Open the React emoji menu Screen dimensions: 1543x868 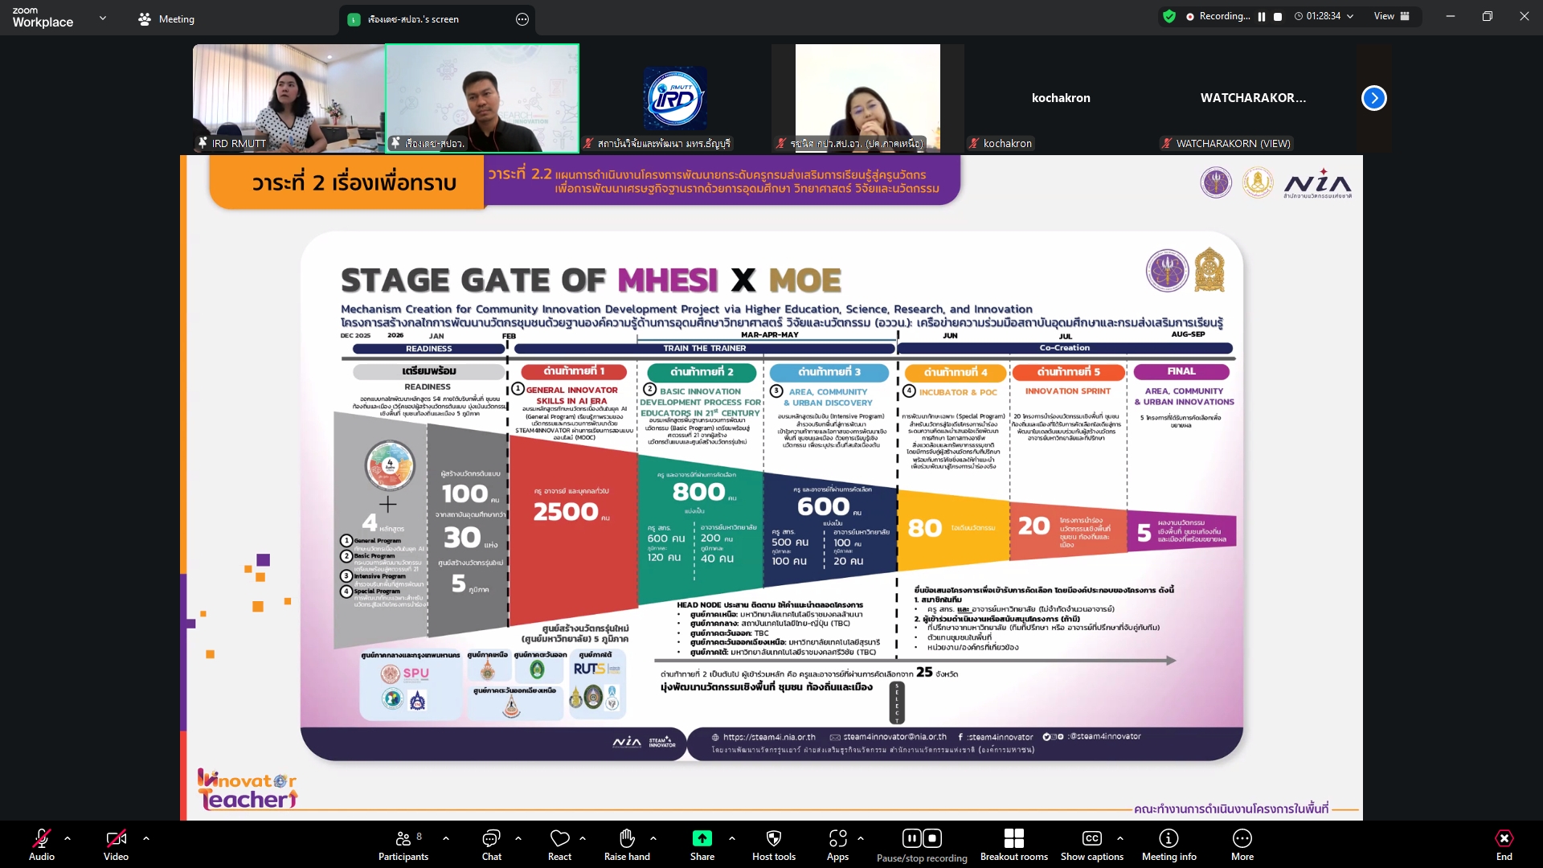[x=559, y=844]
